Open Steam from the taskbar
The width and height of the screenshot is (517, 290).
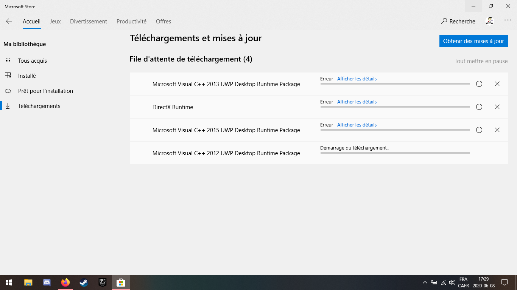coord(84,282)
